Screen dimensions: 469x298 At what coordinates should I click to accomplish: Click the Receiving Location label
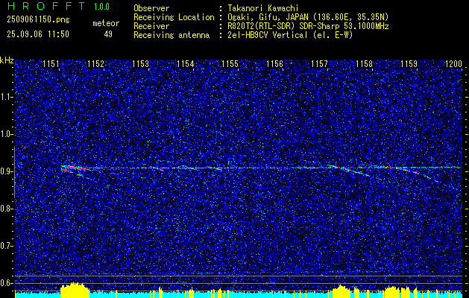point(174,17)
